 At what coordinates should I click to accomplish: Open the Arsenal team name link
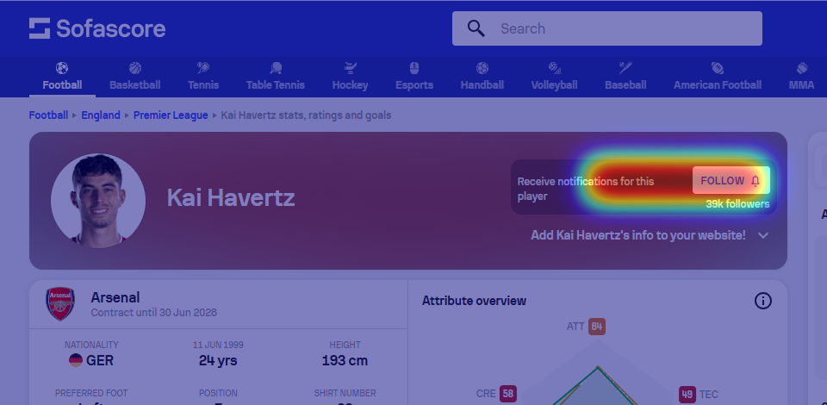click(x=115, y=297)
